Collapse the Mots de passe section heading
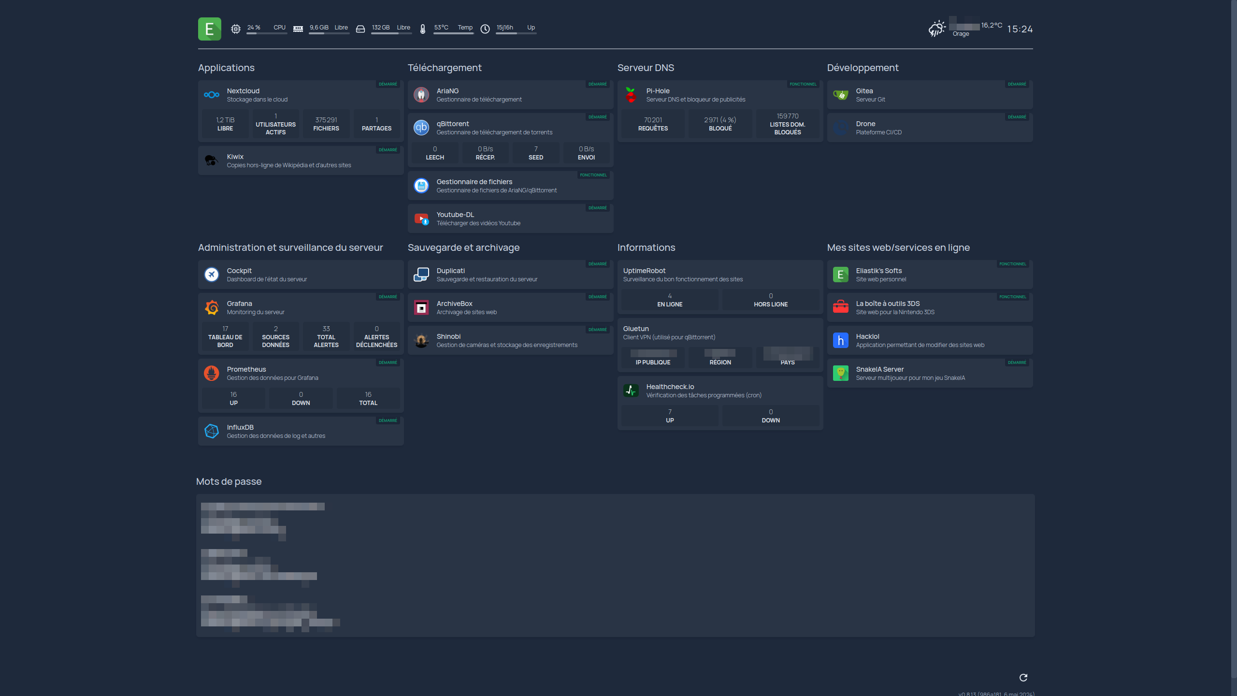 point(229,481)
